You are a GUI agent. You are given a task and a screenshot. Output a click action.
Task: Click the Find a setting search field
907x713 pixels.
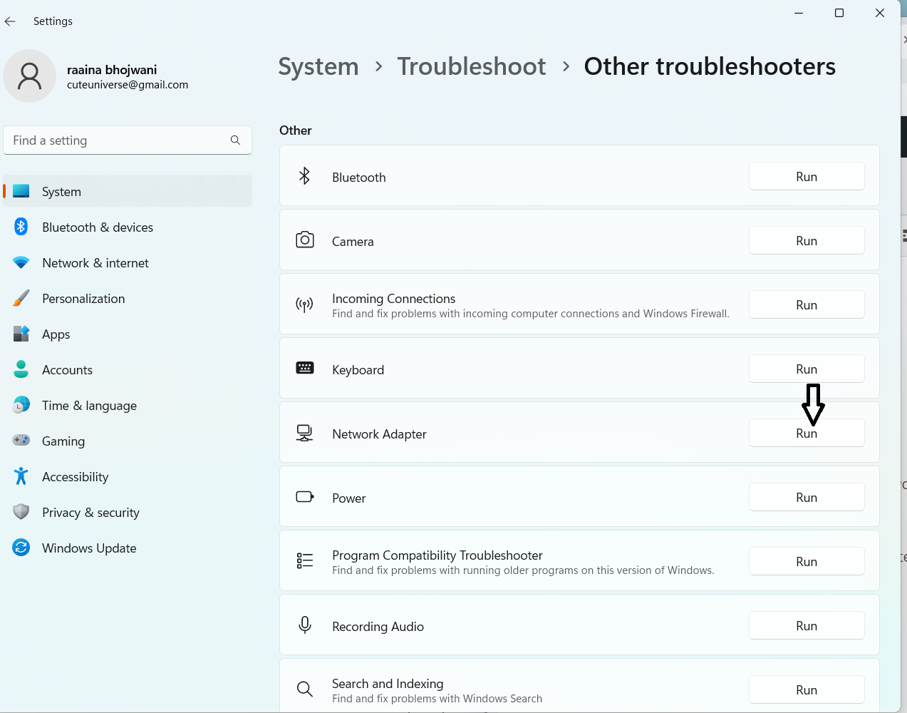coord(118,140)
